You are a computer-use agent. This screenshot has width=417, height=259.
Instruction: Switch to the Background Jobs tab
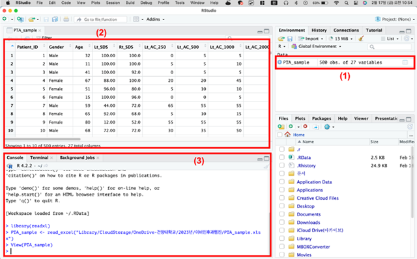click(77, 157)
